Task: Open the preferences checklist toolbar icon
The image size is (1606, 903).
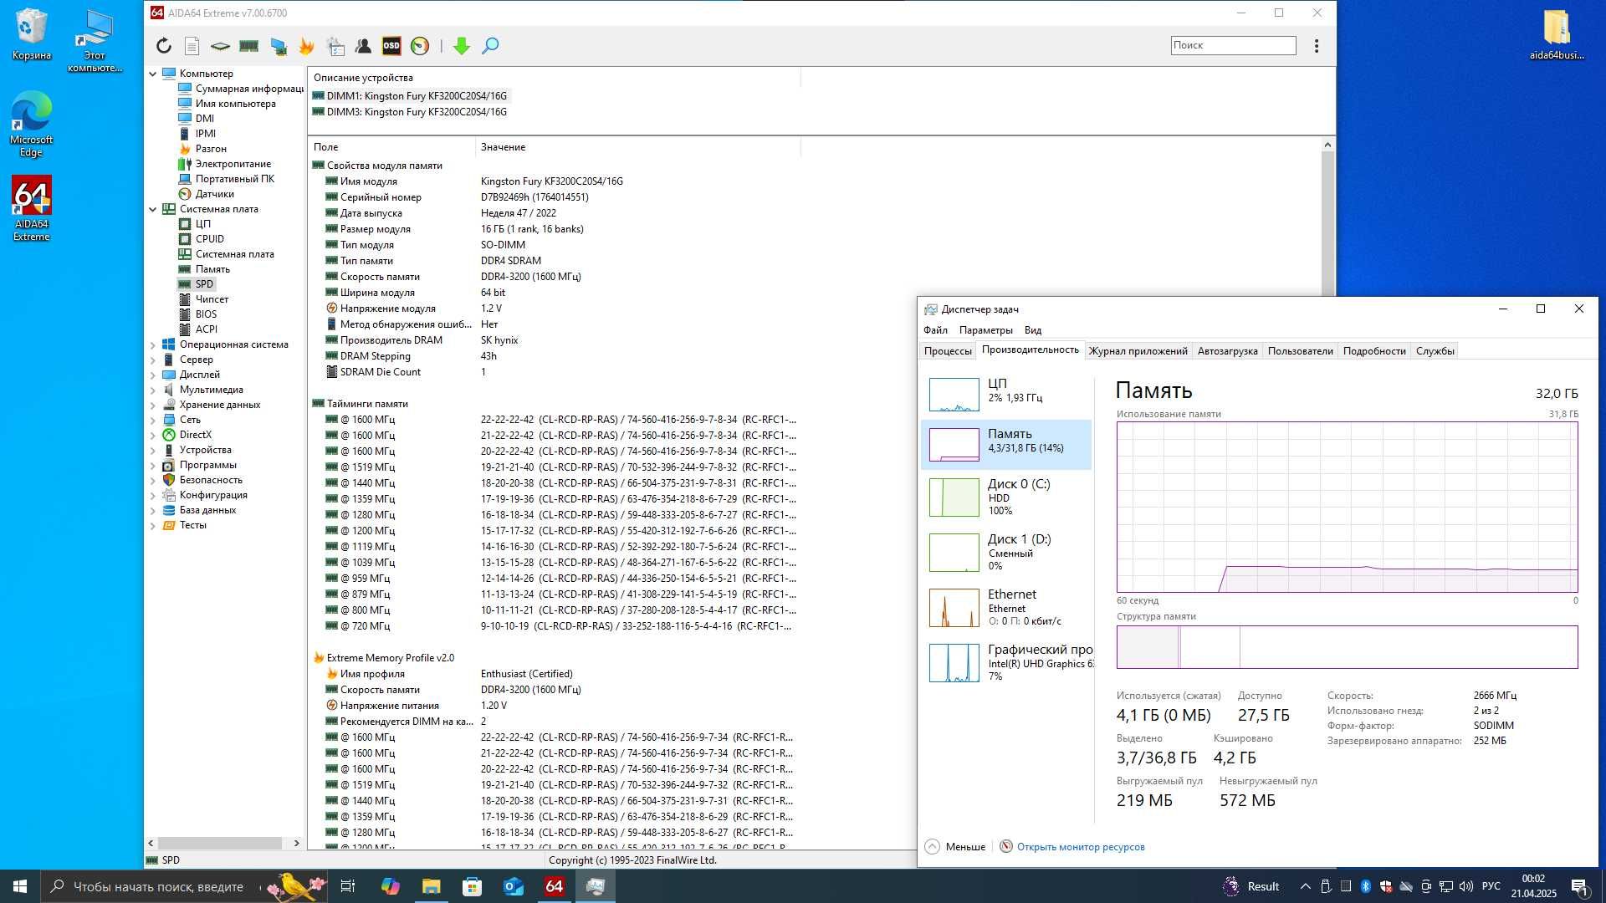Action: pyautogui.click(x=335, y=46)
